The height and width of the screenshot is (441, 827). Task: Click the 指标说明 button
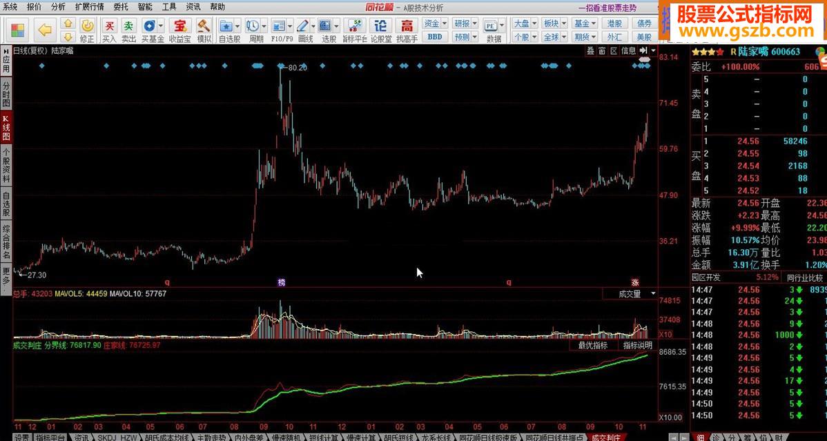pos(638,346)
